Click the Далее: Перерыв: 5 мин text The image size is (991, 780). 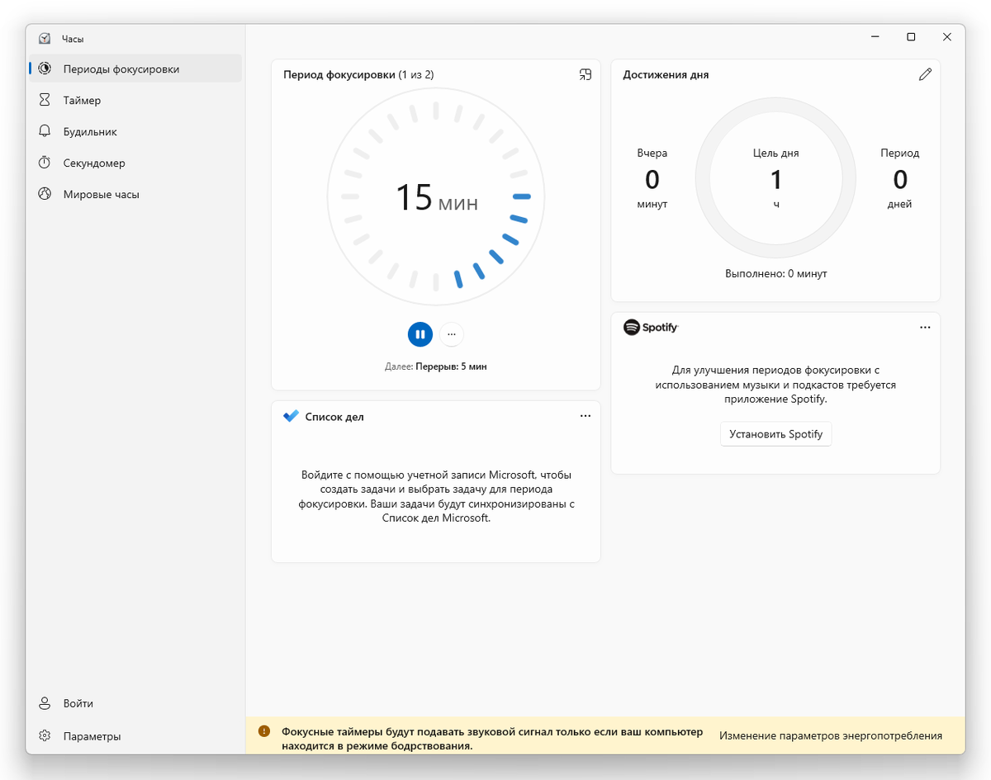point(436,366)
